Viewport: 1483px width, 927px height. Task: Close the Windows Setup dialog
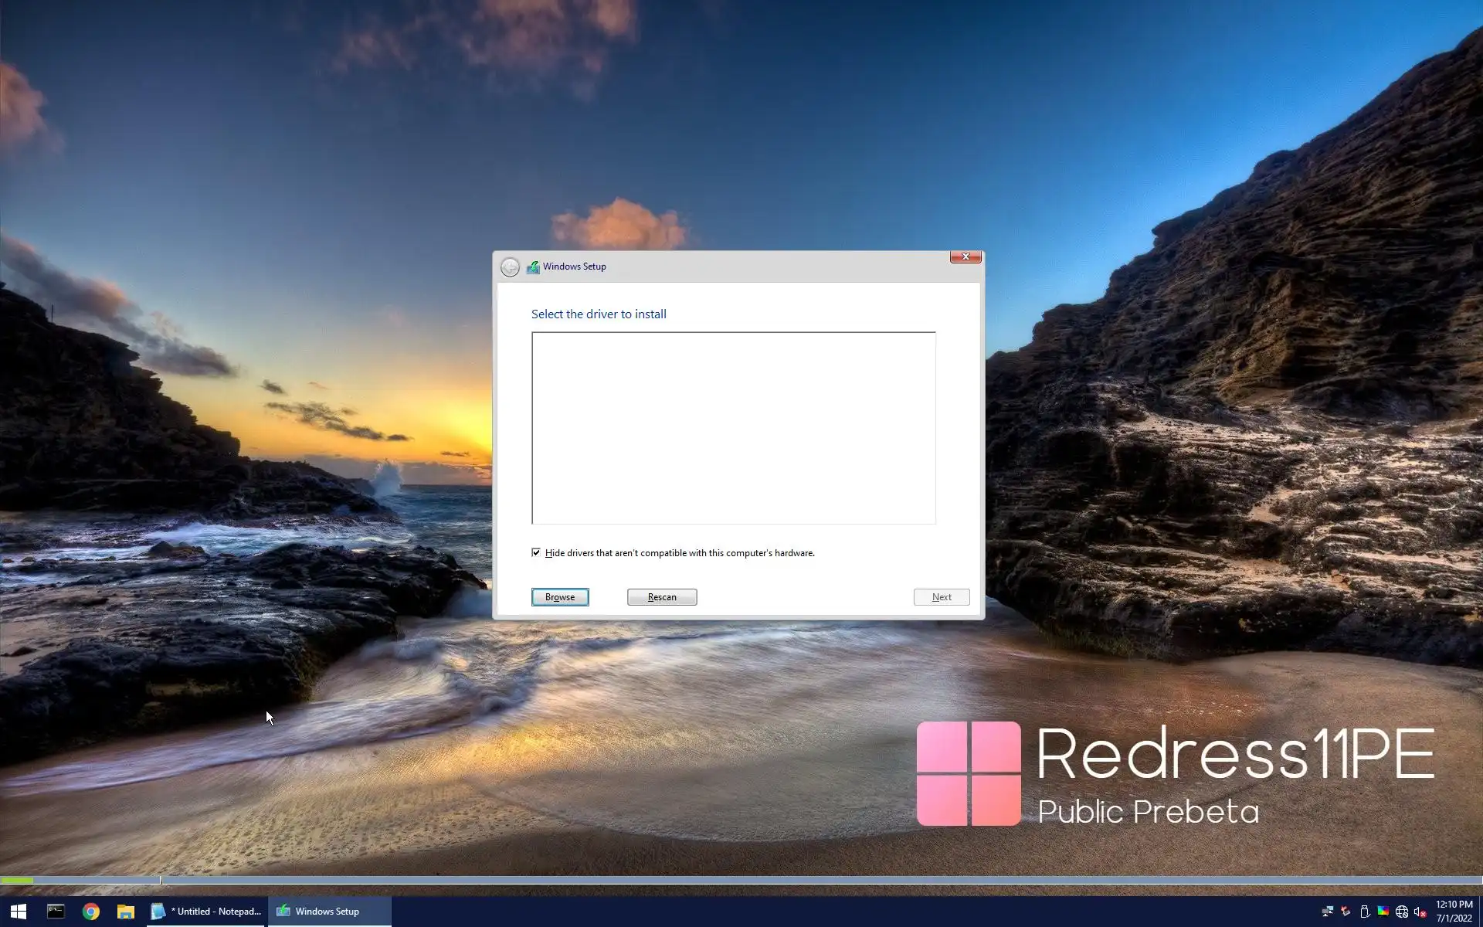tap(965, 256)
